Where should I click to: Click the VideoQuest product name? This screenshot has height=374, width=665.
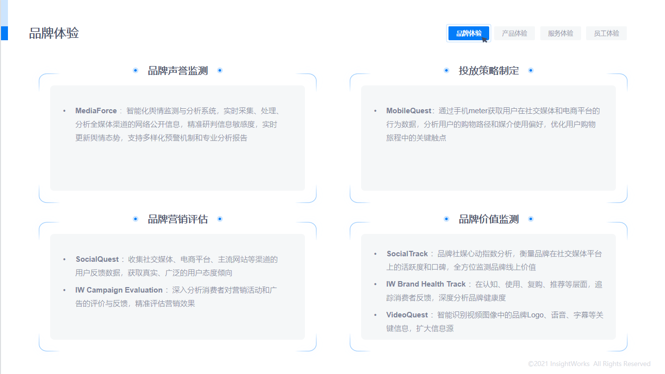(407, 315)
